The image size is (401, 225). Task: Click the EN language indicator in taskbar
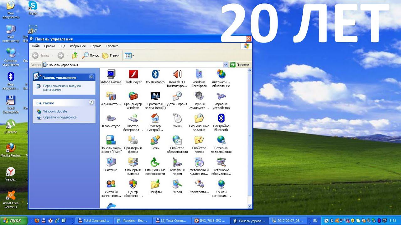pyautogui.click(x=315, y=221)
